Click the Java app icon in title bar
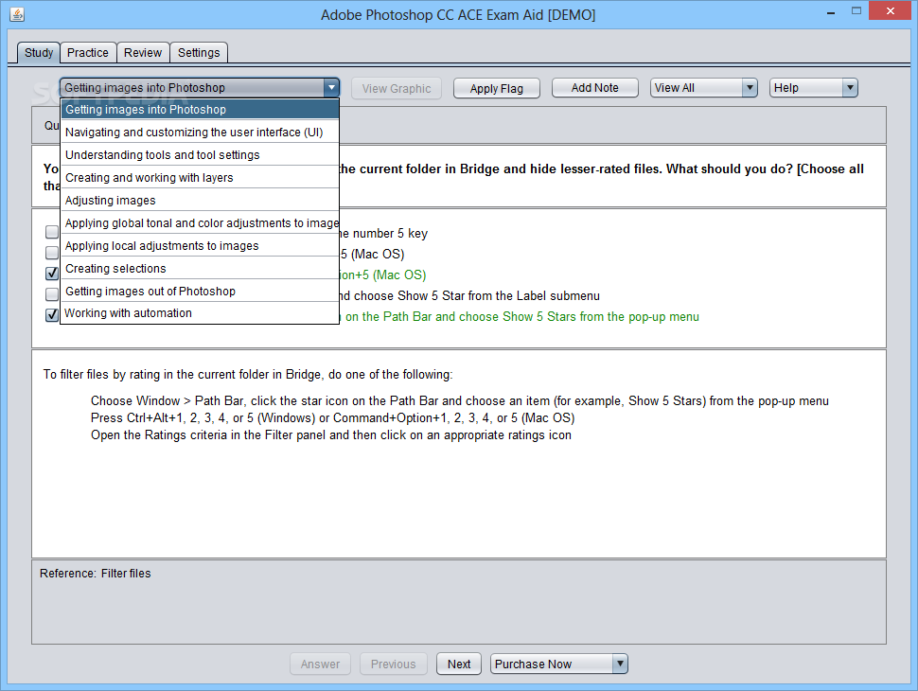Screen dimensions: 918x691 point(17,14)
